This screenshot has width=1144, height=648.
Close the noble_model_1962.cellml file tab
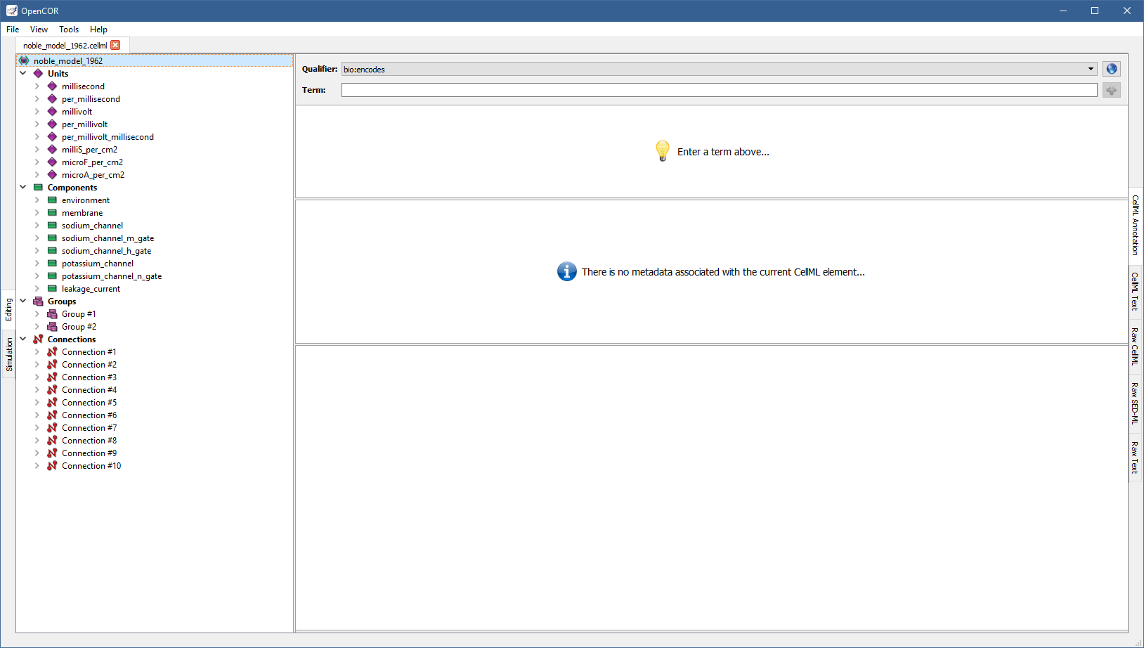click(115, 45)
